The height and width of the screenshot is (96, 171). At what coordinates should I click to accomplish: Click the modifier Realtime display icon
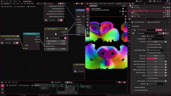click(x=159, y=30)
